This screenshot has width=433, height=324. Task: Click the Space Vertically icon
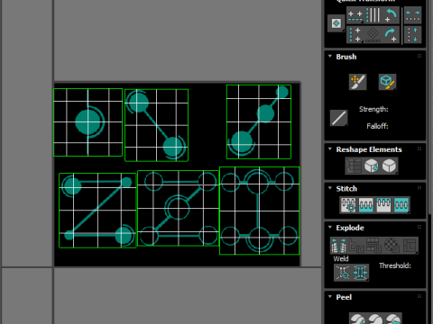pos(412,35)
